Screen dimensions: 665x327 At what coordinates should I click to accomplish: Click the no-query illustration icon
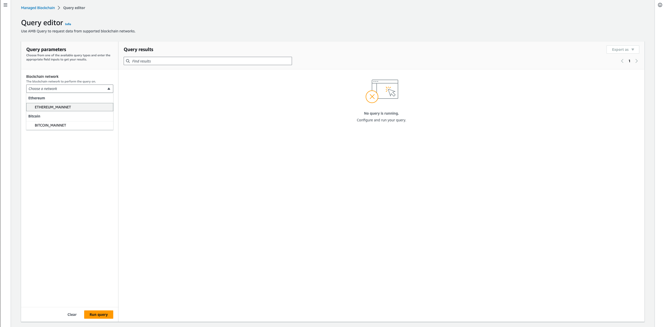[382, 91]
